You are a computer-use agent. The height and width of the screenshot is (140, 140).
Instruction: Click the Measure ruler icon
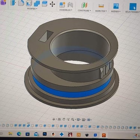pyautogui.click(x=101, y=6)
